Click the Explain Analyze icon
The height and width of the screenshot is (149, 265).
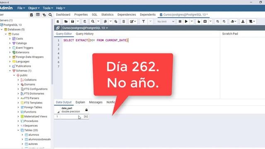click(205, 22)
